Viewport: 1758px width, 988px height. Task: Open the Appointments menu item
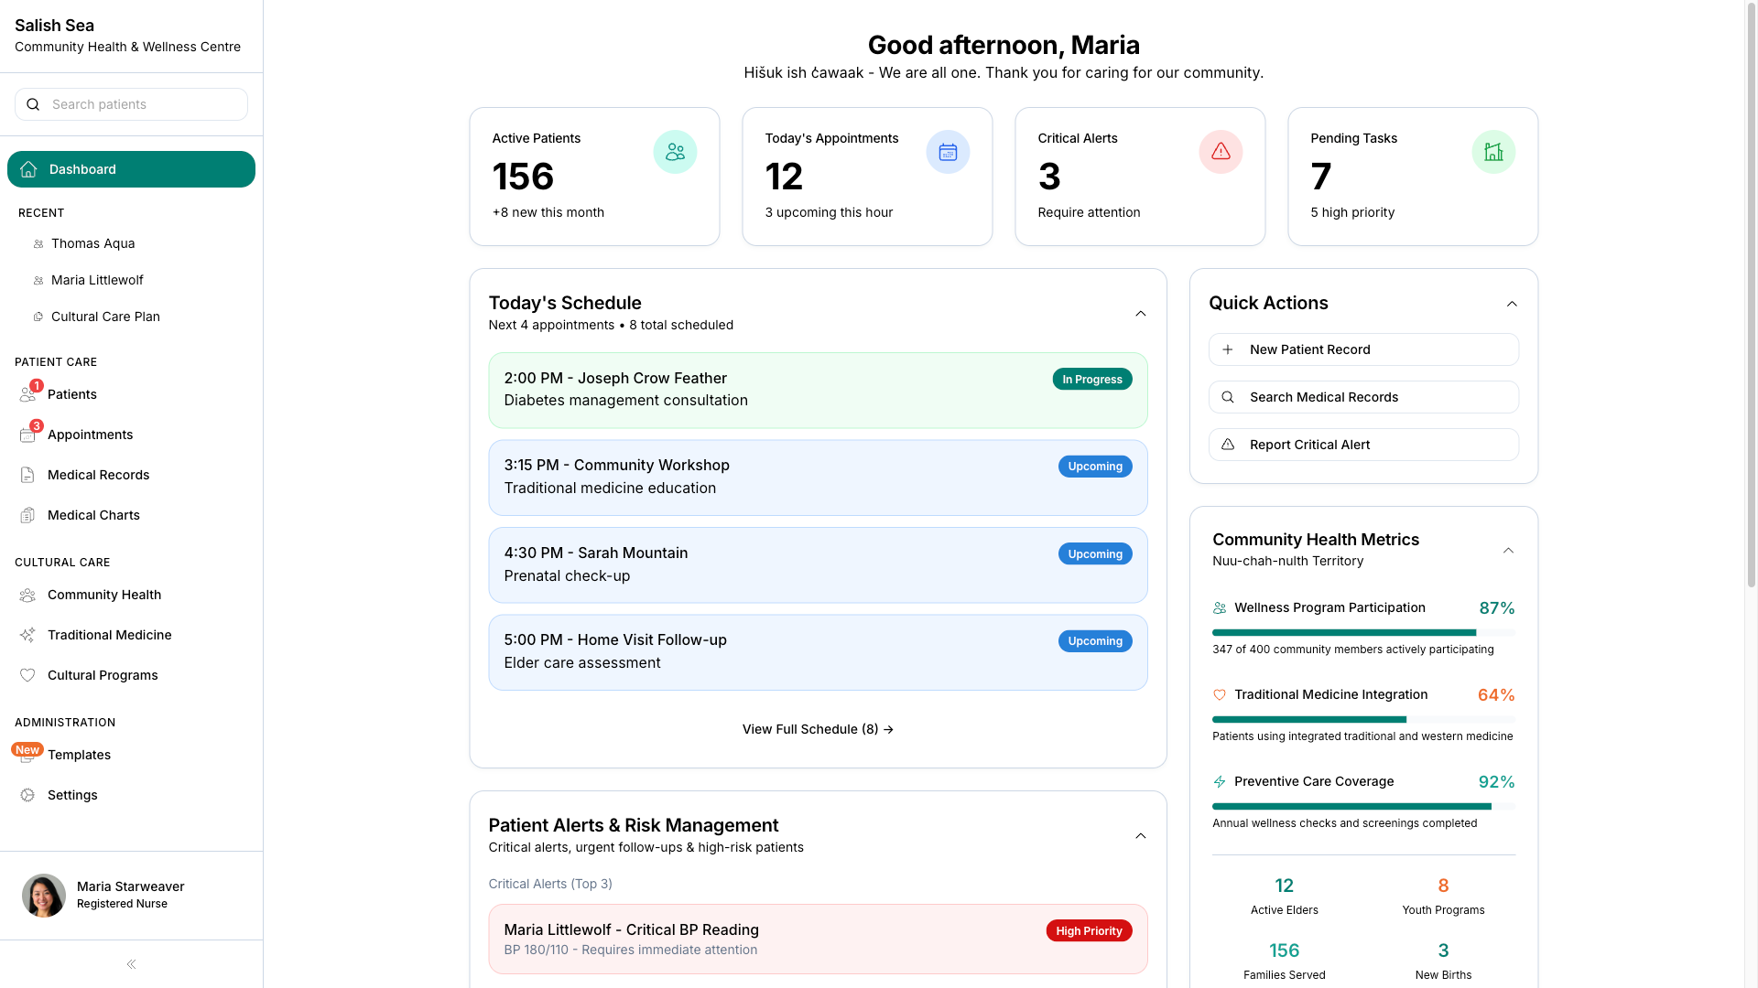[x=90, y=435]
